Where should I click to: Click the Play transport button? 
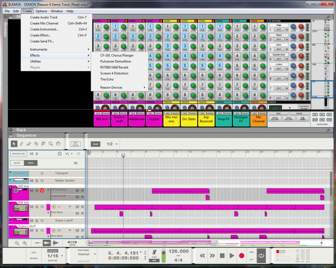pyautogui.click(x=232, y=255)
